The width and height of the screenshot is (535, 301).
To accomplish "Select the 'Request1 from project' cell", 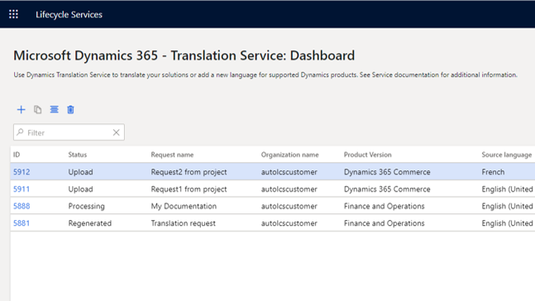I will pos(189,189).
